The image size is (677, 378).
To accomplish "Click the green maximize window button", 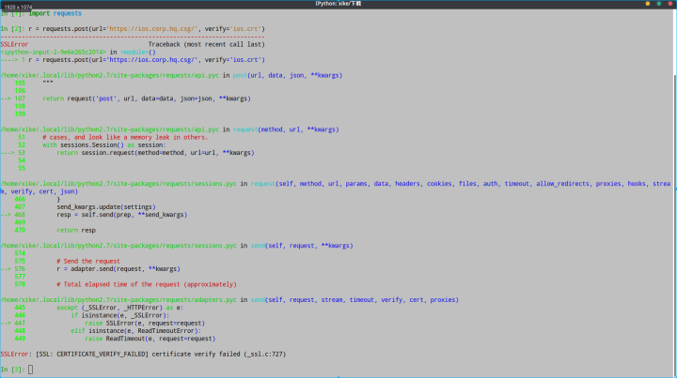I will [661, 5].
